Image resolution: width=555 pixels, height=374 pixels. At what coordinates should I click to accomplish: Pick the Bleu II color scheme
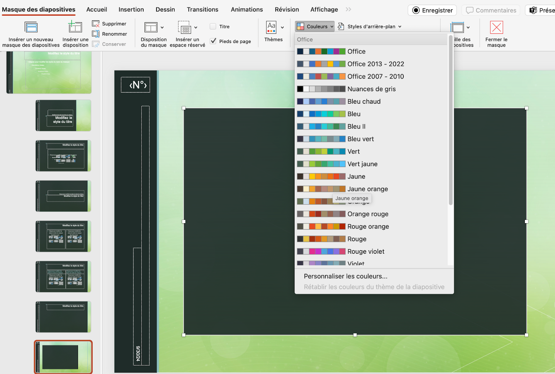click(371, 126)
